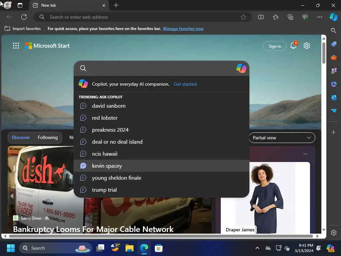The height and width of the screenshot is (256, 341).
Task: Customize sidebar with plus icon
Action: pyautogui.click(x=334, y=132)
